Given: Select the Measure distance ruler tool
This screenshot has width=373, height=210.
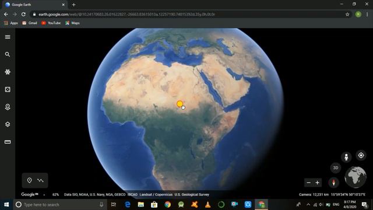Looking at the screenshot, I should 8,142.
